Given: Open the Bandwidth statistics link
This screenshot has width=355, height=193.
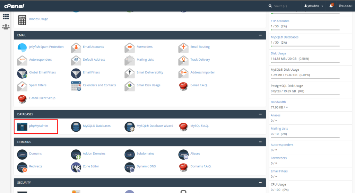Looking at the screenshot, I should (278, 102).
